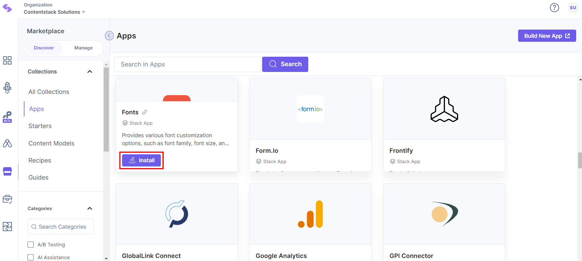Toggle the A/B Testing checkbox
The height and width of the screenshot is (261, 582).
coord(31,245)
